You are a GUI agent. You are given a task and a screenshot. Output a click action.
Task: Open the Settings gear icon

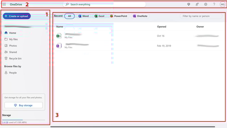(205, 4)
